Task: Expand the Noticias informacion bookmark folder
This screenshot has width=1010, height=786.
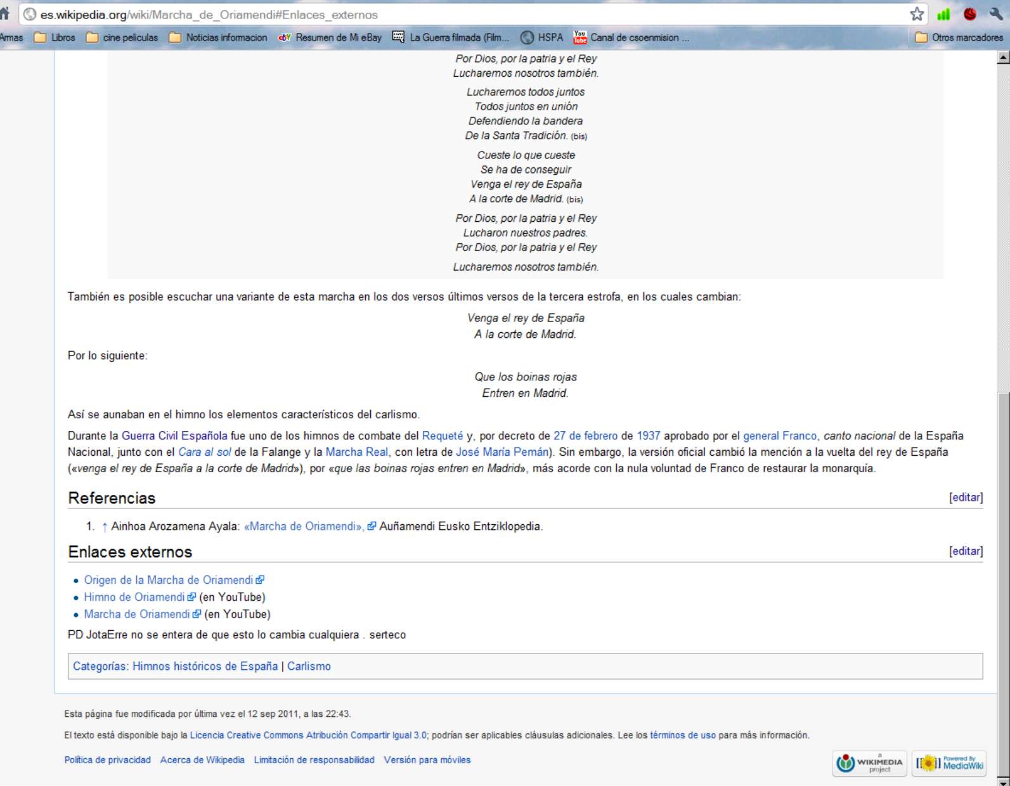Action: click(218, 37)
